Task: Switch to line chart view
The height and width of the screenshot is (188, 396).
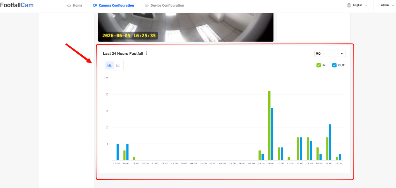Action: tap(118, 65)
